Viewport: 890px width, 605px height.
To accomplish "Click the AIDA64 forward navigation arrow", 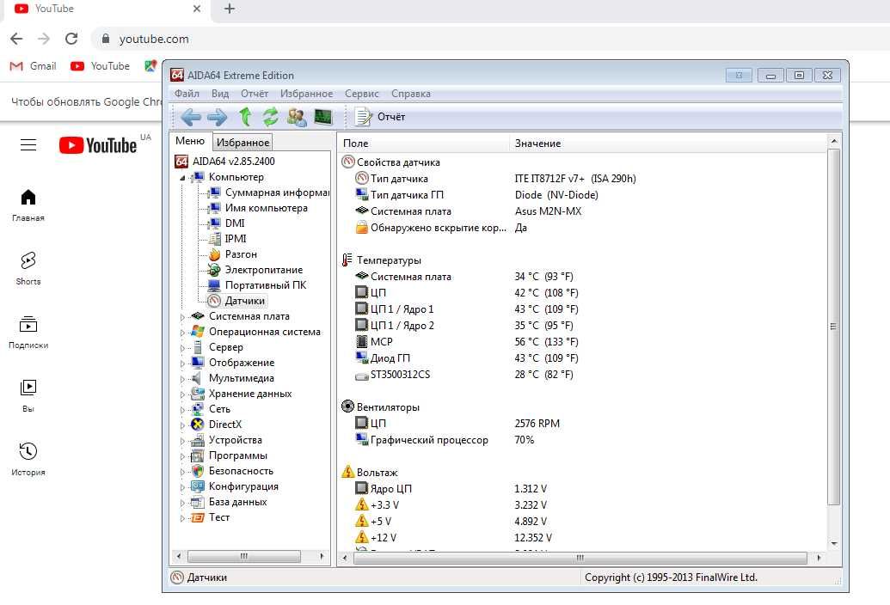I will pos(217,118).
